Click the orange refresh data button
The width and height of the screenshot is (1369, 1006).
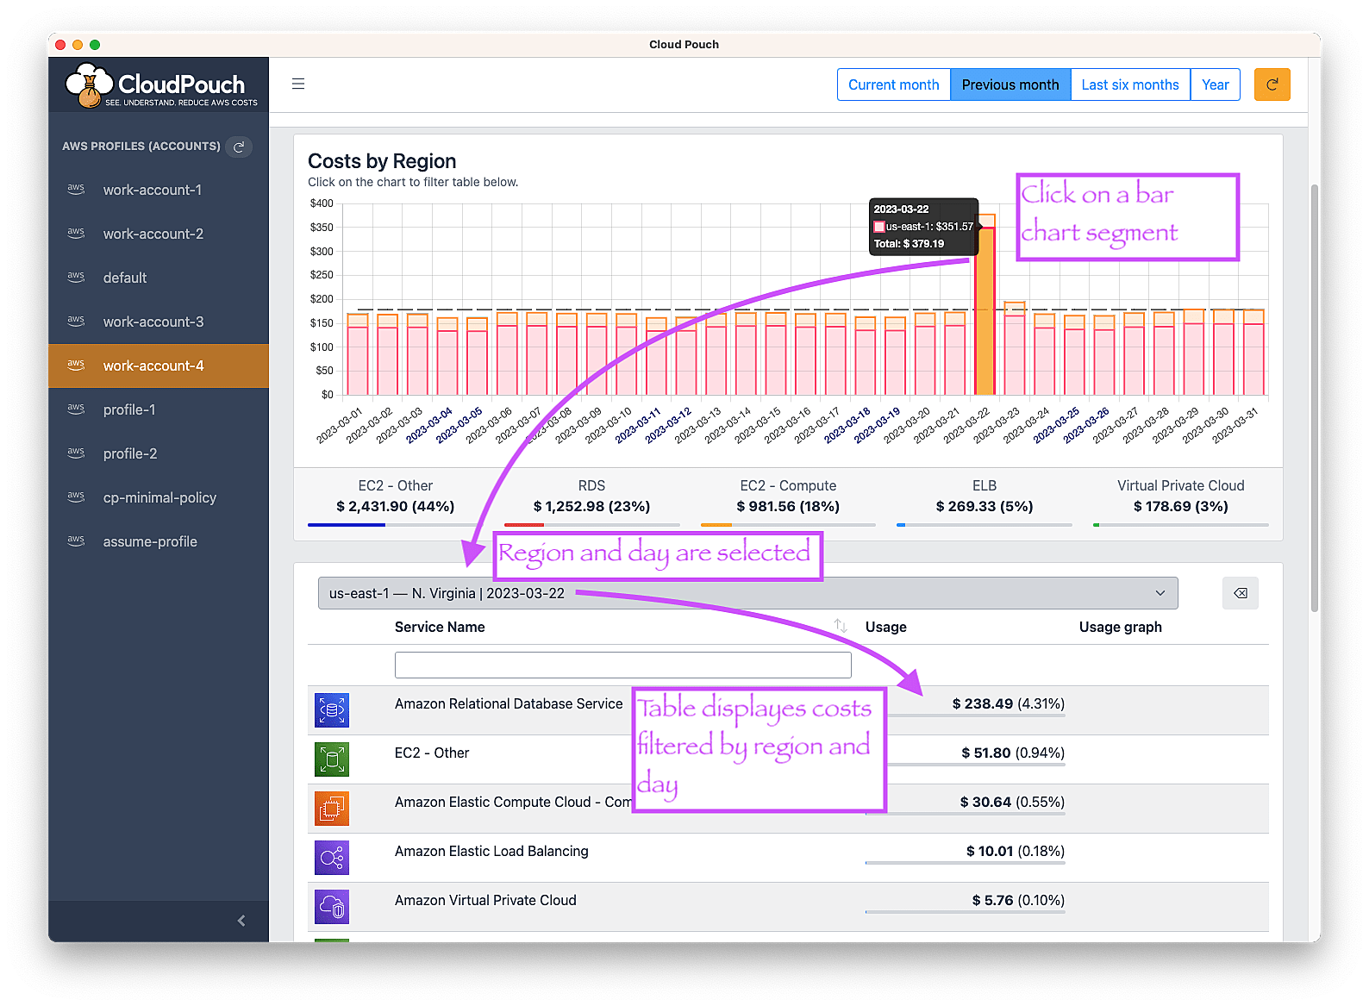[1272, 84]
